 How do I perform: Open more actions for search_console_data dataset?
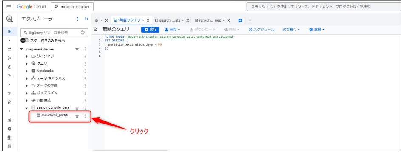click(85, 108)
